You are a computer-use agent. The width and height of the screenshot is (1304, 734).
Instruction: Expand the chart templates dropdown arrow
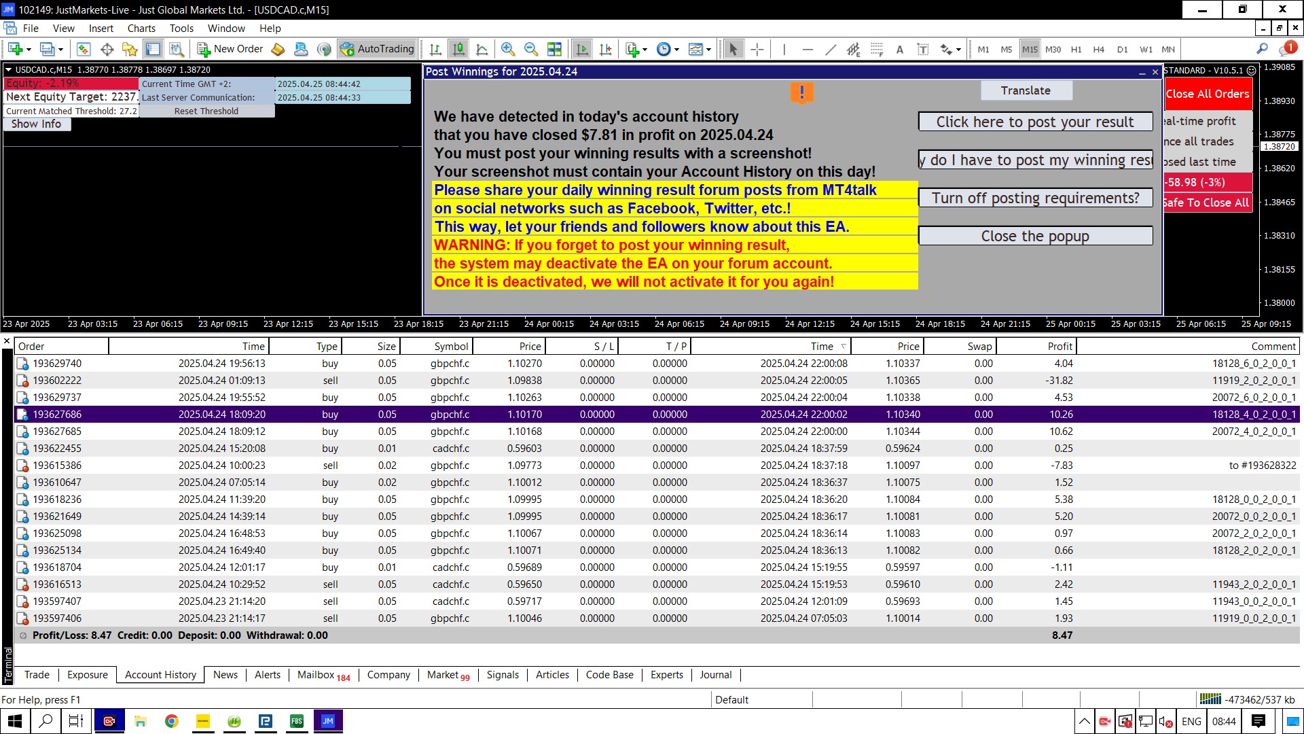tap(708, 49)
